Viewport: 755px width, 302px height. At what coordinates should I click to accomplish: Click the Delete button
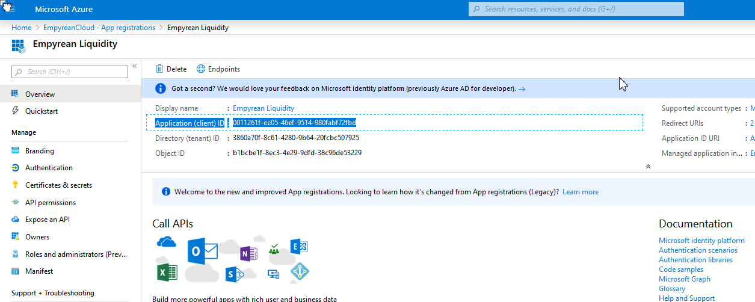pos(171,69)
